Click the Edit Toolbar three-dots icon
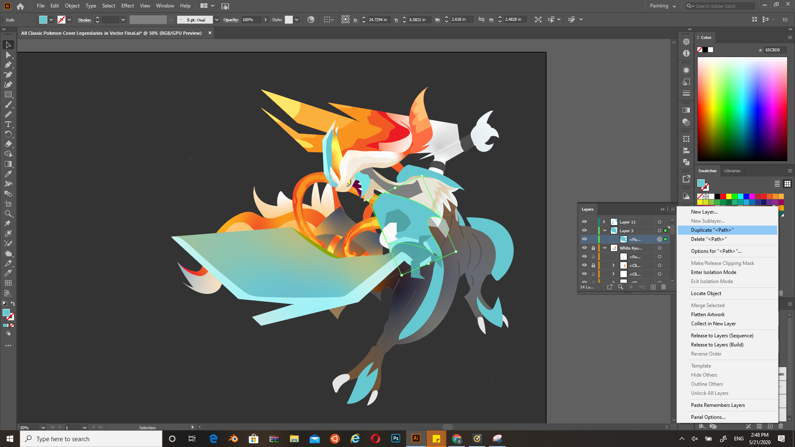Screen dimensions: 795x447 click(x=8, y=346)
